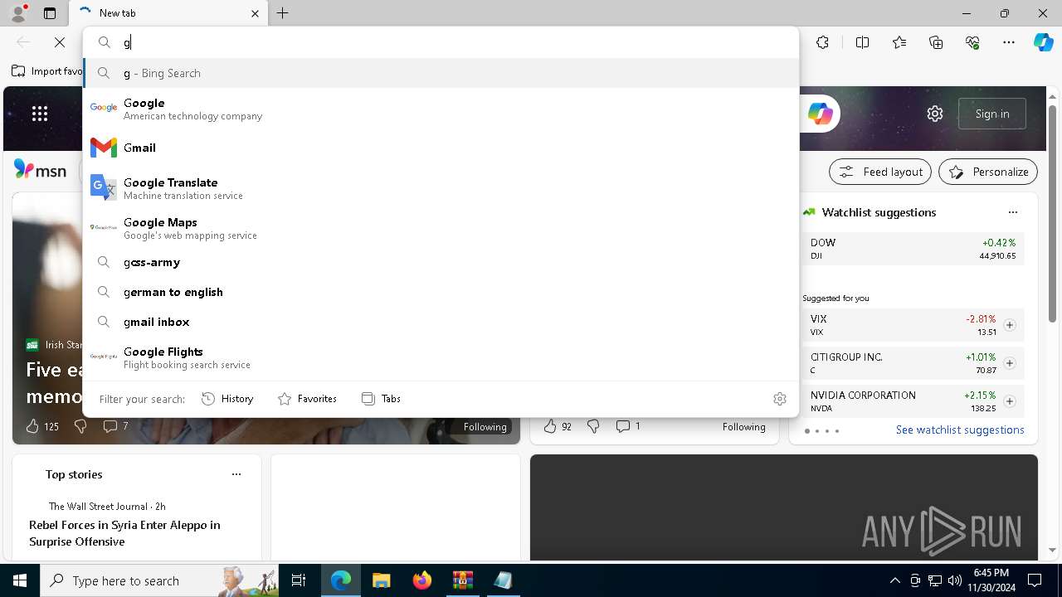Toggle Following on the 92-likes story

coord(743,427)
